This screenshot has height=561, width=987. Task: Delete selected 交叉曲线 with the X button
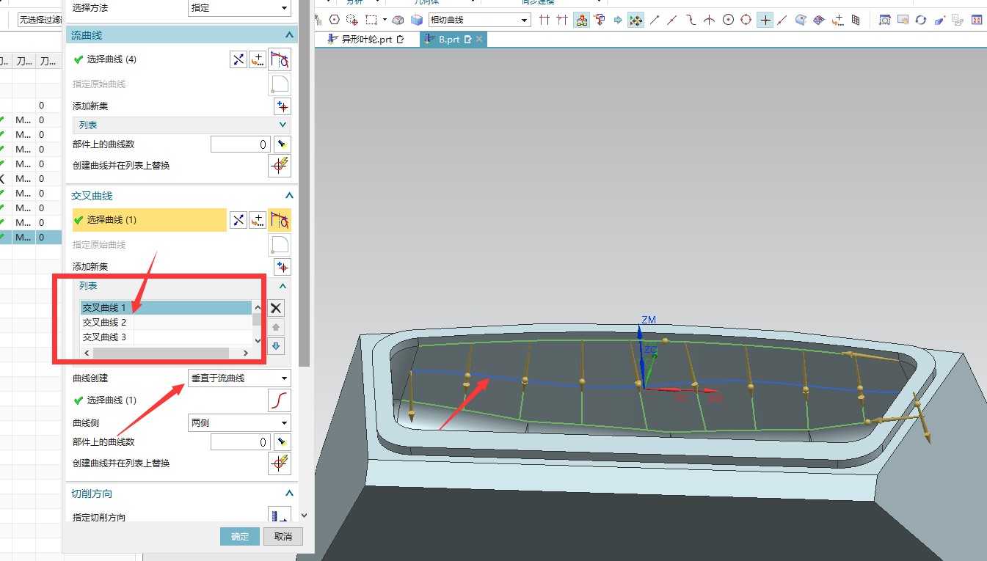(276, 309)
